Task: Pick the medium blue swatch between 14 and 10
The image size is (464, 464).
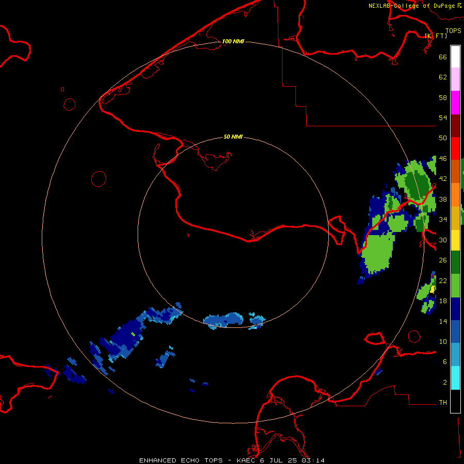Action: click(x=455, y=332)
